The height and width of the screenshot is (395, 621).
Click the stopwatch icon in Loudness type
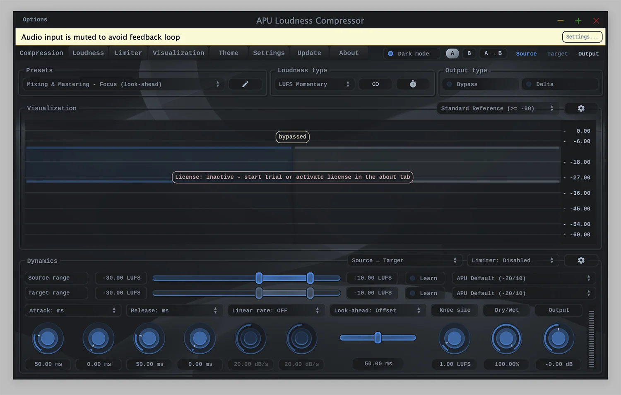(x=413, y=84)
